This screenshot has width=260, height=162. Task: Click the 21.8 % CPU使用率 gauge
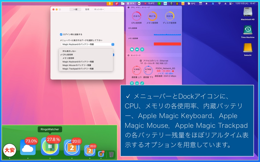[137, 16]
